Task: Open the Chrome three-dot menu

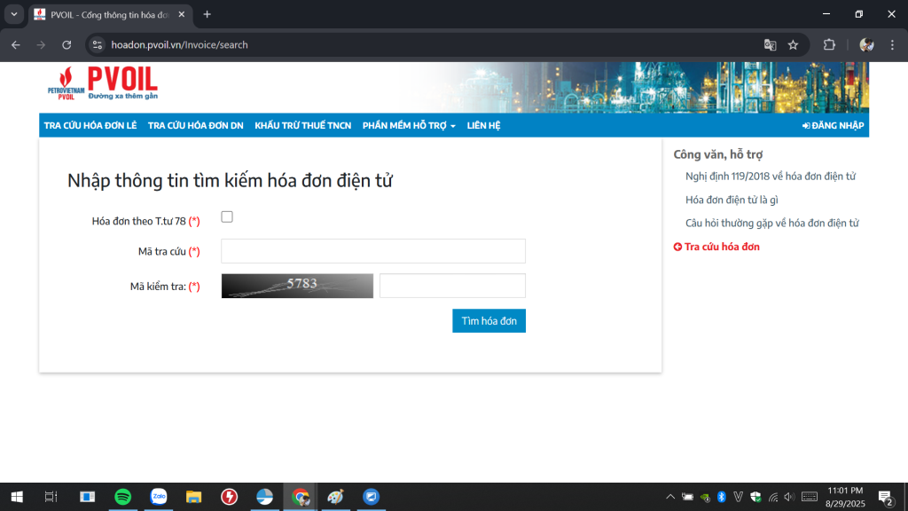Action: point(892,44)
